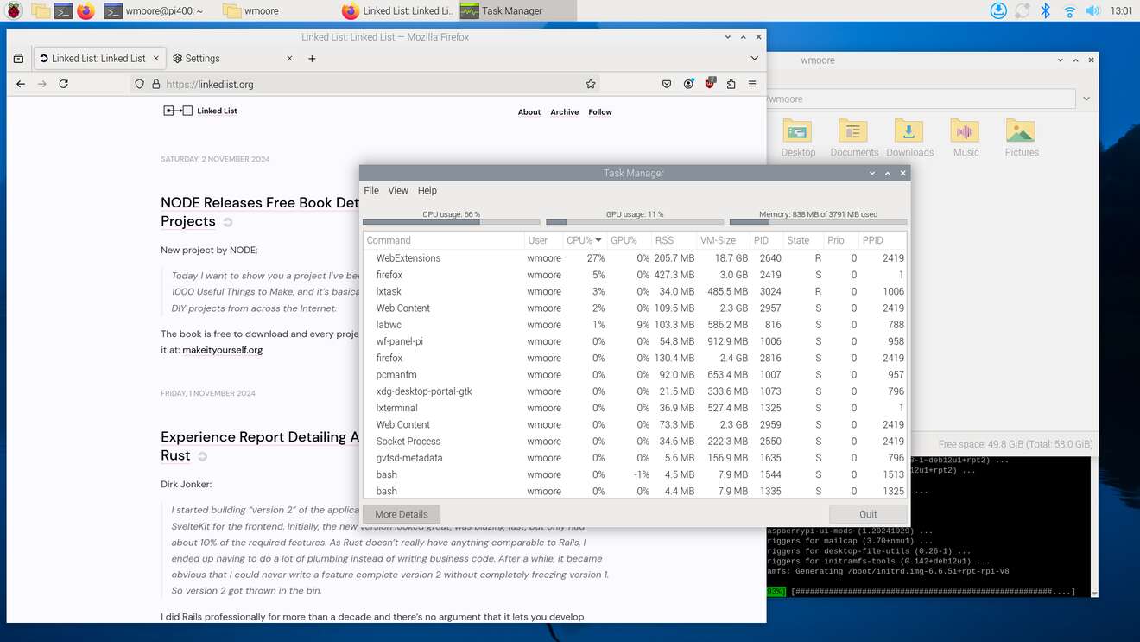The height and width of the screenshot is (642, 1140).
Task: Launch Terminal from the panel launcher
Action: click(62, 11)
